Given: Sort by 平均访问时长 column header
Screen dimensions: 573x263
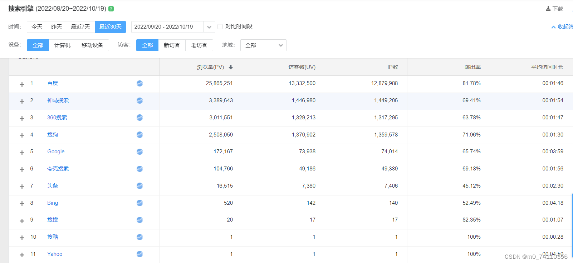Looking at the screenshot, I should (547, 67).
